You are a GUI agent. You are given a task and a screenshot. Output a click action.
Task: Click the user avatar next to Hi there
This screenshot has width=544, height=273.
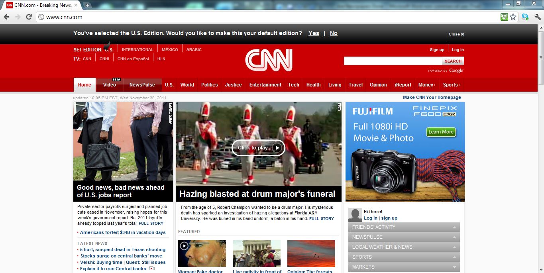click(355, 215)
